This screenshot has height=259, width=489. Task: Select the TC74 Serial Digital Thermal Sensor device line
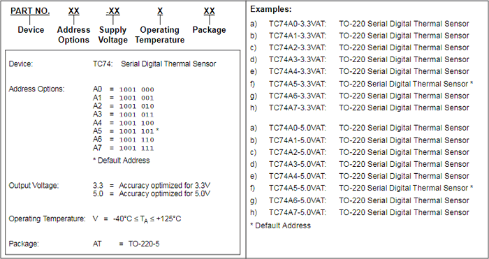(x=154, y=64)
